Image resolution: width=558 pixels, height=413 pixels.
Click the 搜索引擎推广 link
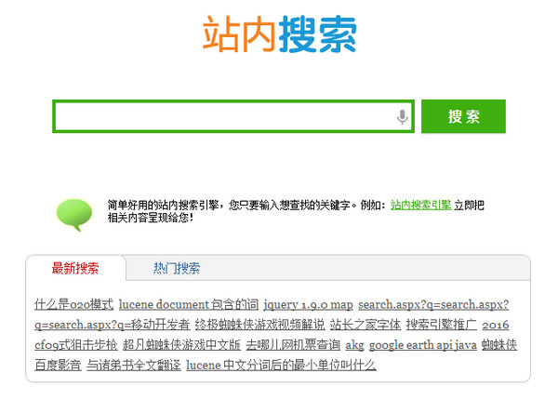click(441, 325)
